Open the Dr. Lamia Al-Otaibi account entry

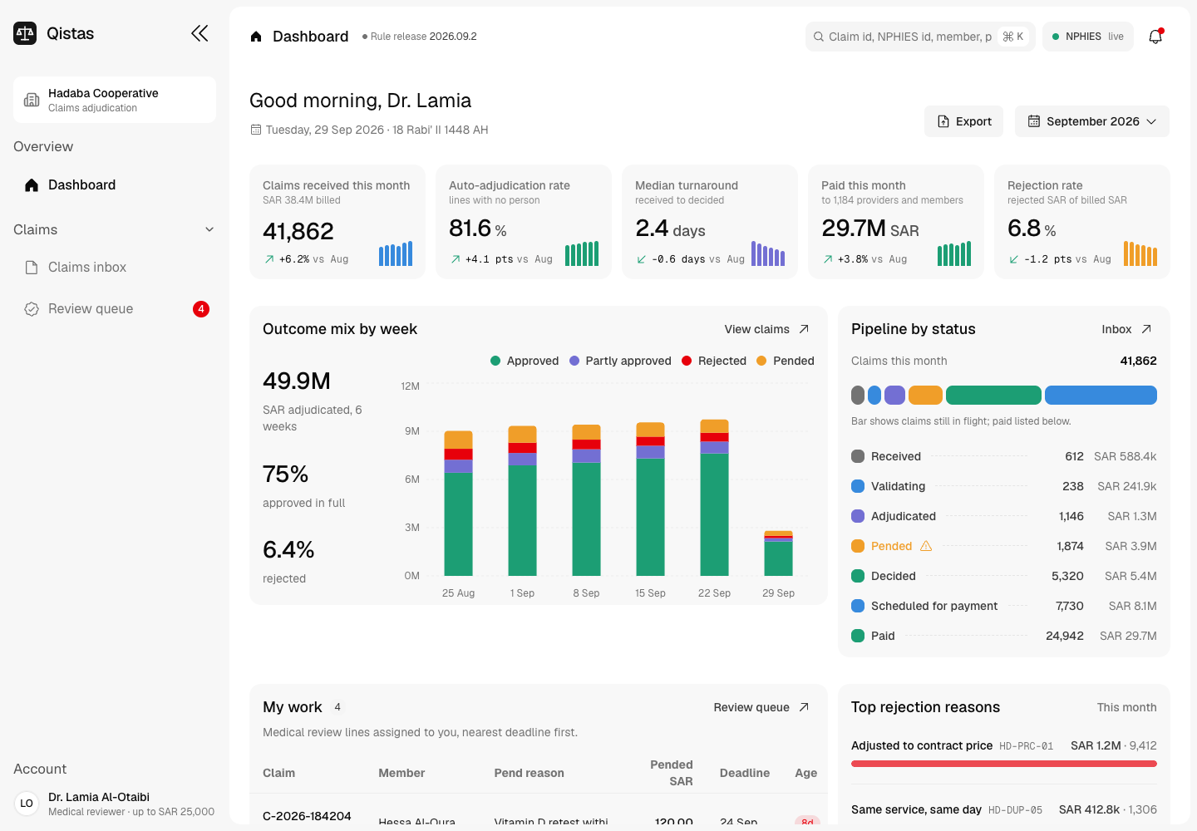tap(115, 804)
